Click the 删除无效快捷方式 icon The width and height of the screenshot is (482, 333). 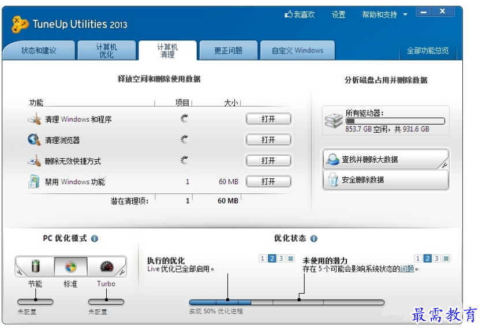tap(34, 160)
